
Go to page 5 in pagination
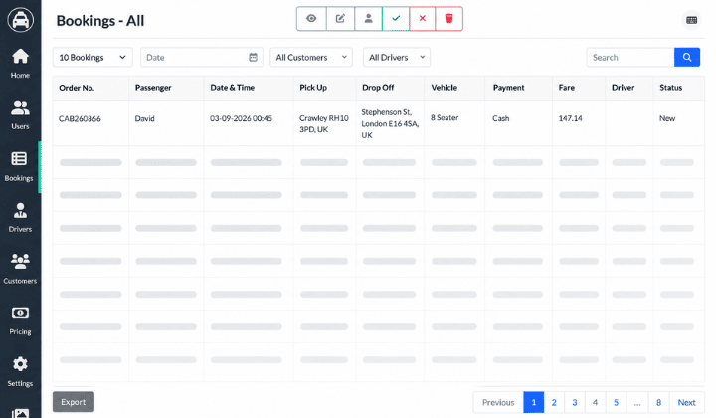pyautogui.click(x=616, y=402)
